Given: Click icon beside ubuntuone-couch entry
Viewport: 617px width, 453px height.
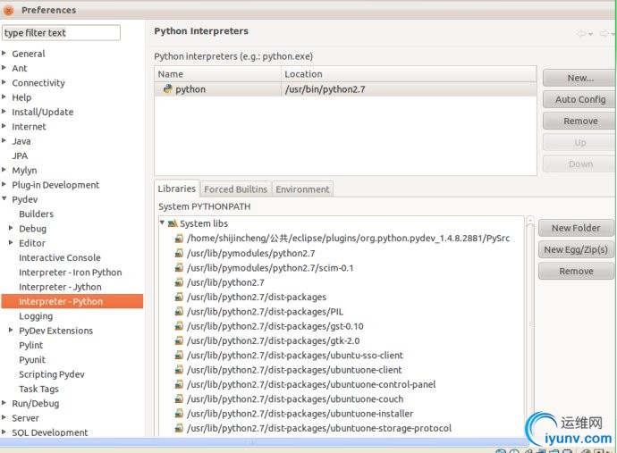Looking at the screenshot, I should (x=179, y=399).
